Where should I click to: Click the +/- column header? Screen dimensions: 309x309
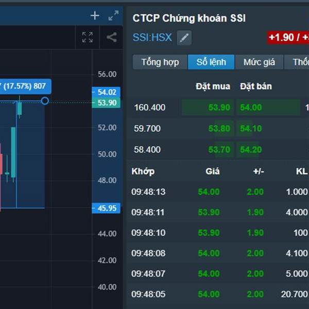pos(259,171)
